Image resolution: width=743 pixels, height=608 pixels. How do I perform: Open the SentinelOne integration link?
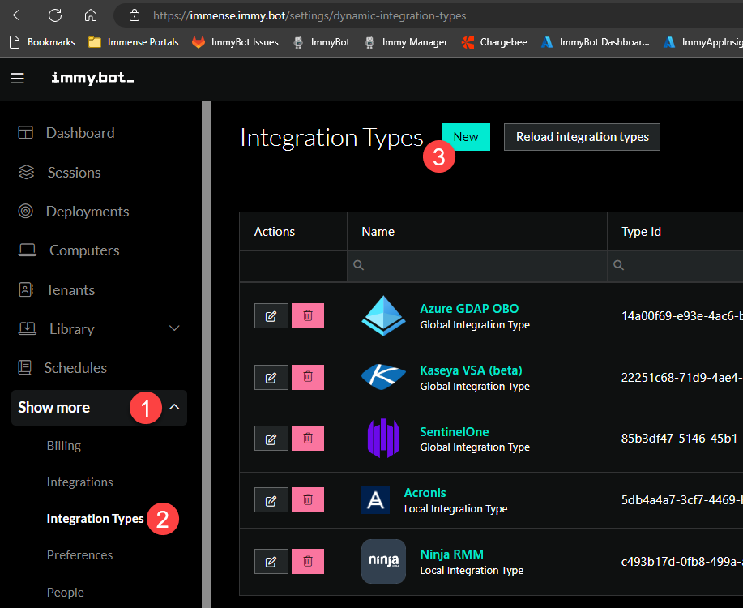point(454,431)
